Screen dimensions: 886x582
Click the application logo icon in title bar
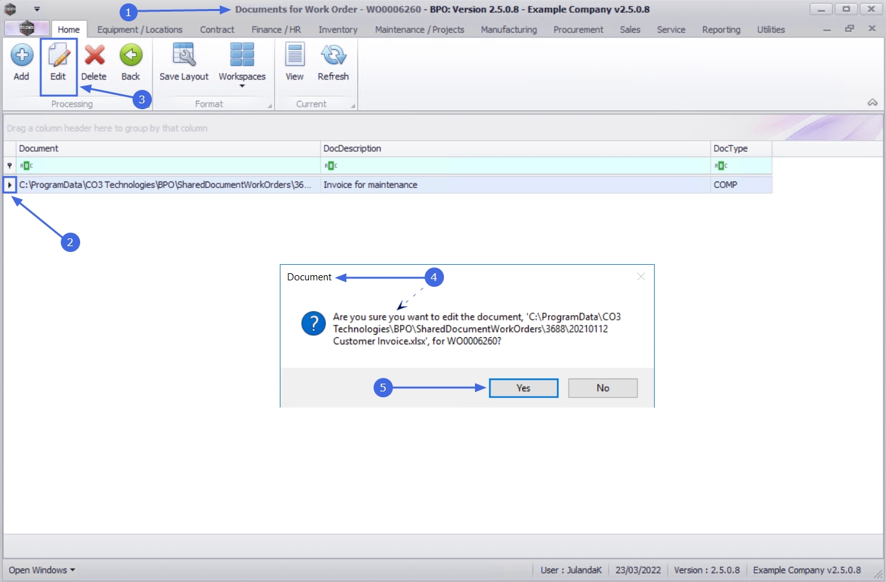10,9
